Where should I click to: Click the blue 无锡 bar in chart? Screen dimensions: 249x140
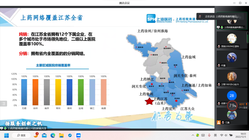click(x=24, y=92)
